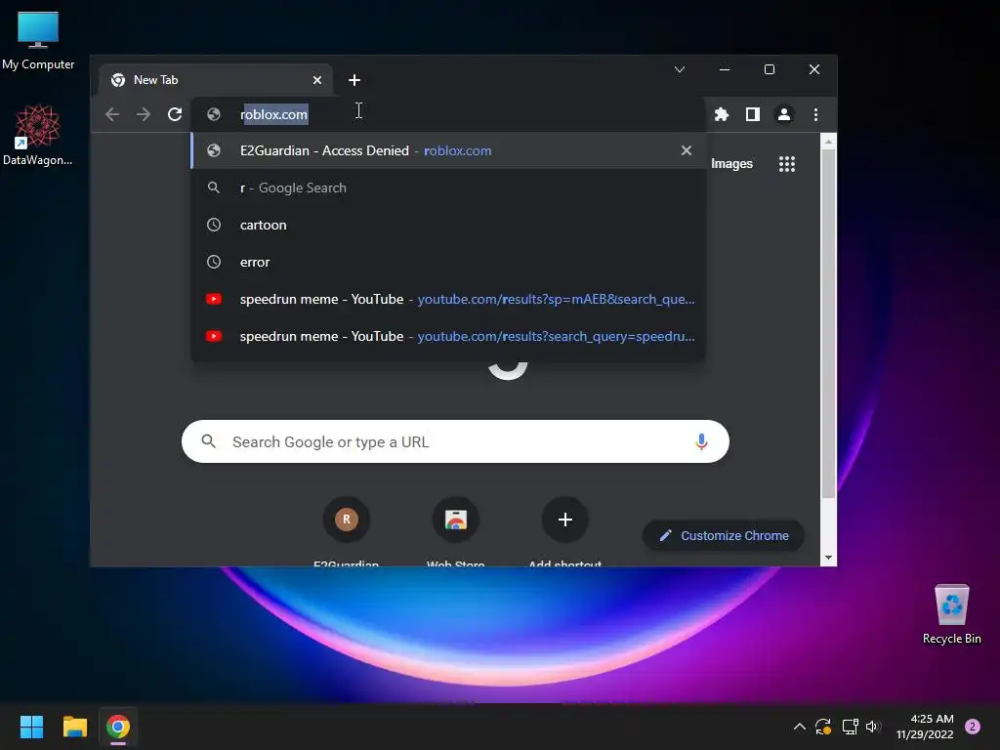
Task: Show hidden tray icons chevron
Action: 799,727
